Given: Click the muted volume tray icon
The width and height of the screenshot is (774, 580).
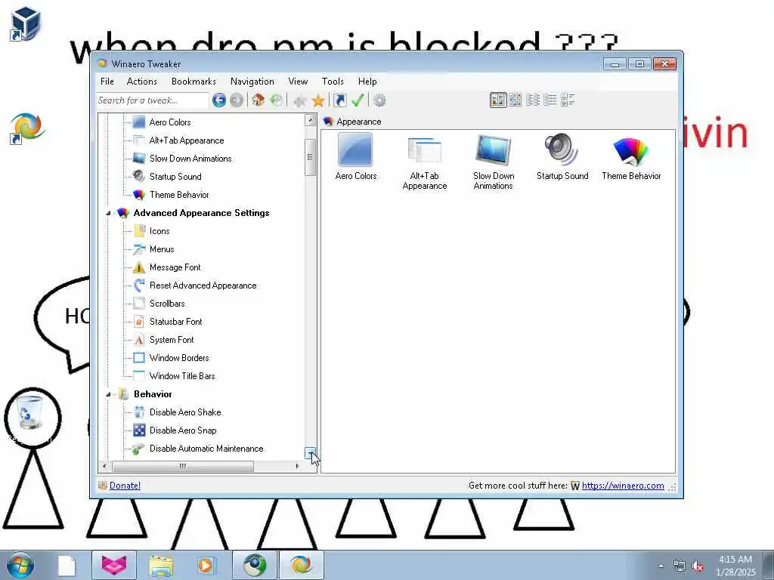Looking at the screenshot, I should tap(698, 566).
